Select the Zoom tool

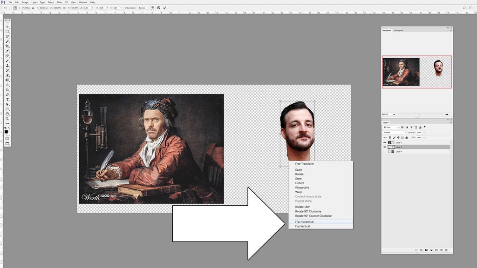tap(7, 119)
